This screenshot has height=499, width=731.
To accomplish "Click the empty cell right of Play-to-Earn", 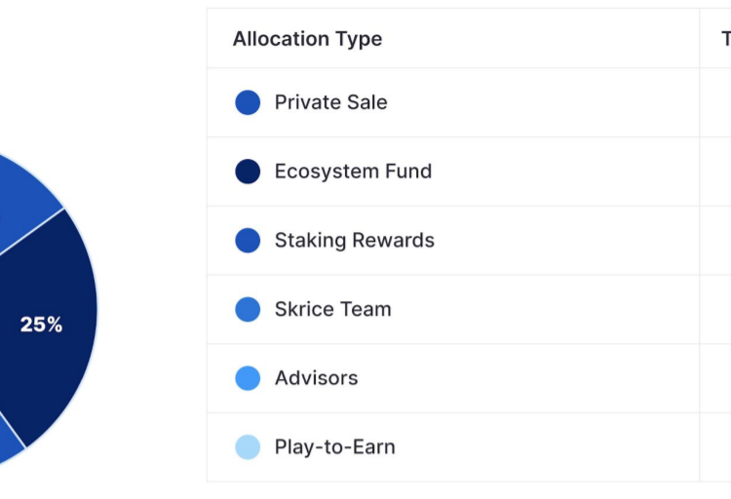I will tap(715, 447).
